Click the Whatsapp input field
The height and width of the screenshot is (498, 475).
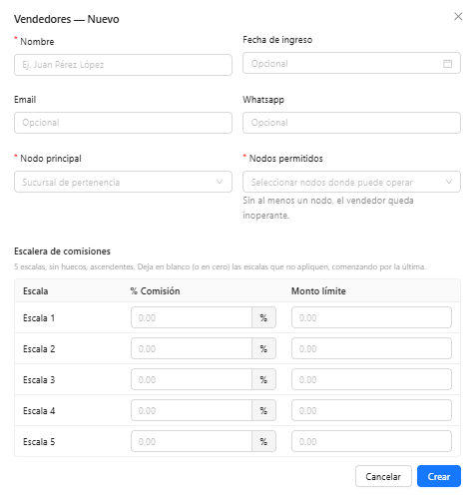351,123
